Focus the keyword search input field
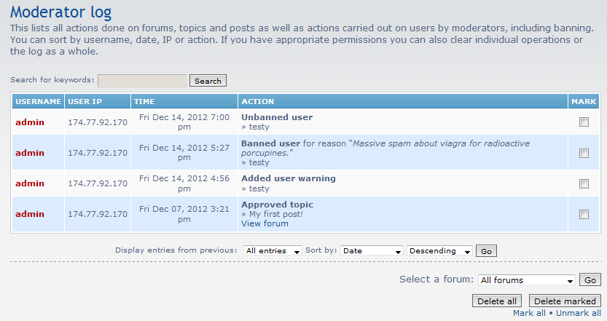 [142, 81]
